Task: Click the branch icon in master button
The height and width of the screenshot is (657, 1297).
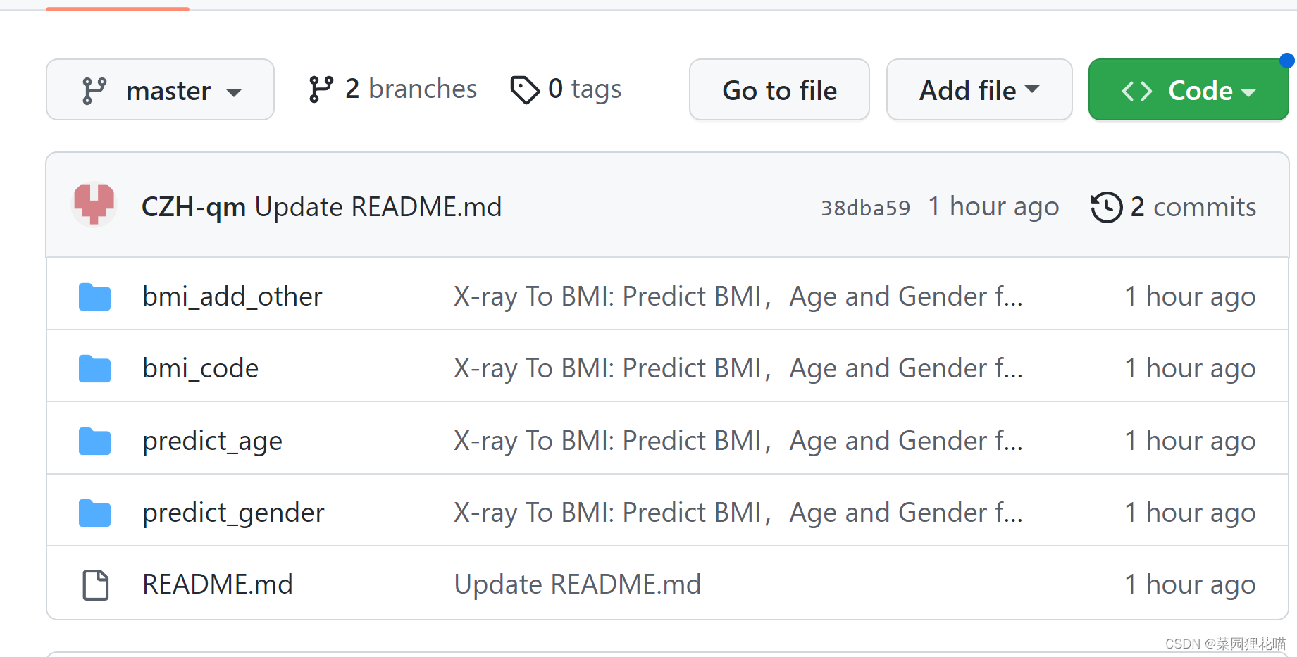Action: click(x=94, y=91)
